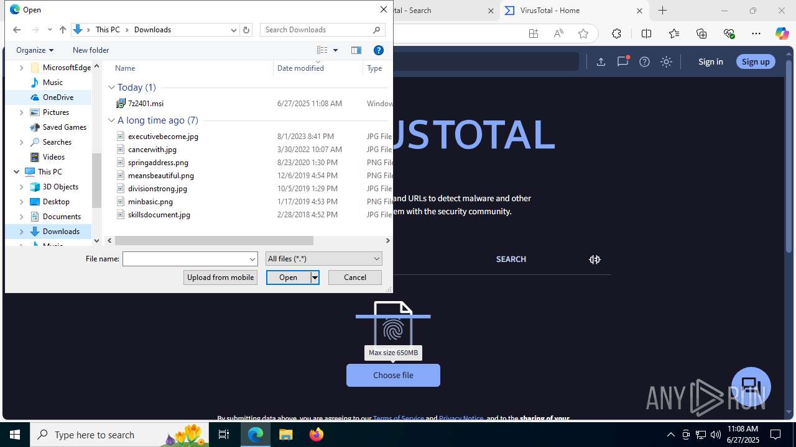Open Edge Collections

701,34
